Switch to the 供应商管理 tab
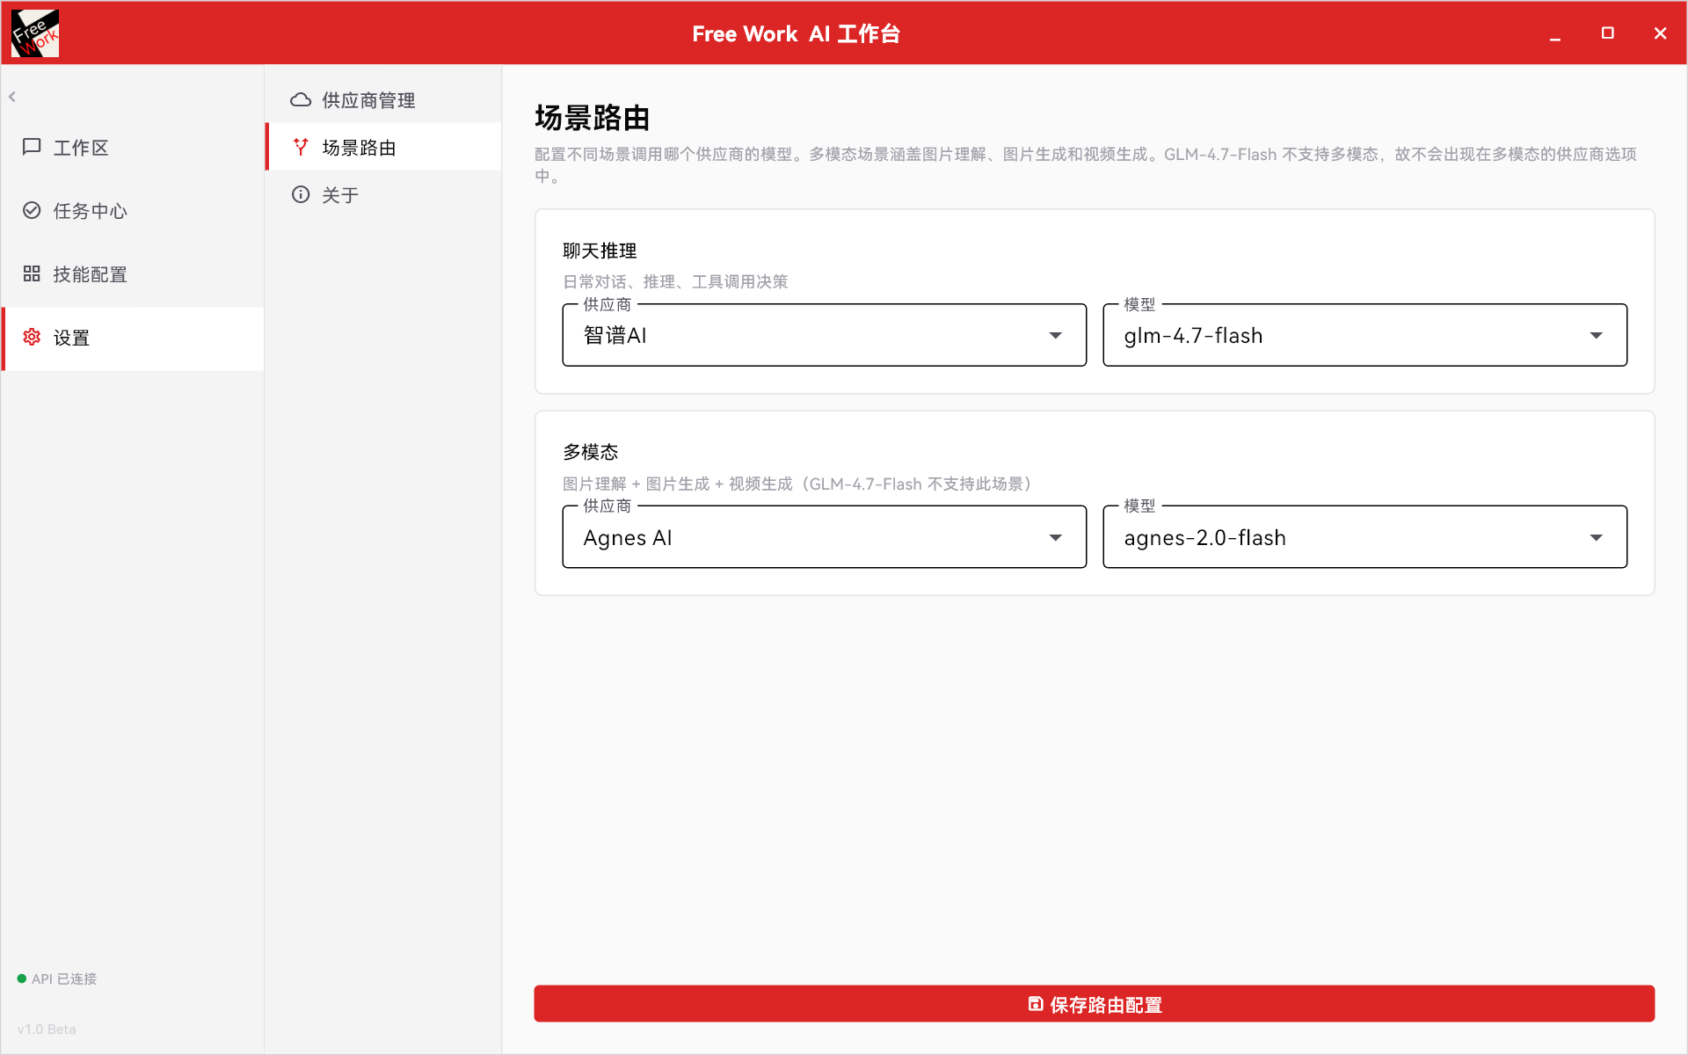Screen dimensions: 1688x1055 point(383,99)
